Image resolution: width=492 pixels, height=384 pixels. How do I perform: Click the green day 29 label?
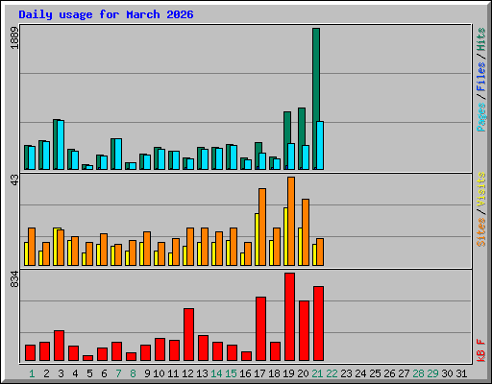(432, 373)
